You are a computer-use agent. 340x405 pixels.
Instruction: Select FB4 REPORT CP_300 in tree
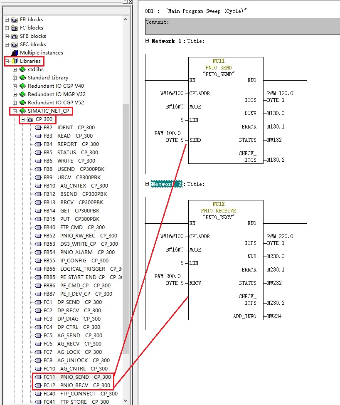click(x=71, y=144)
